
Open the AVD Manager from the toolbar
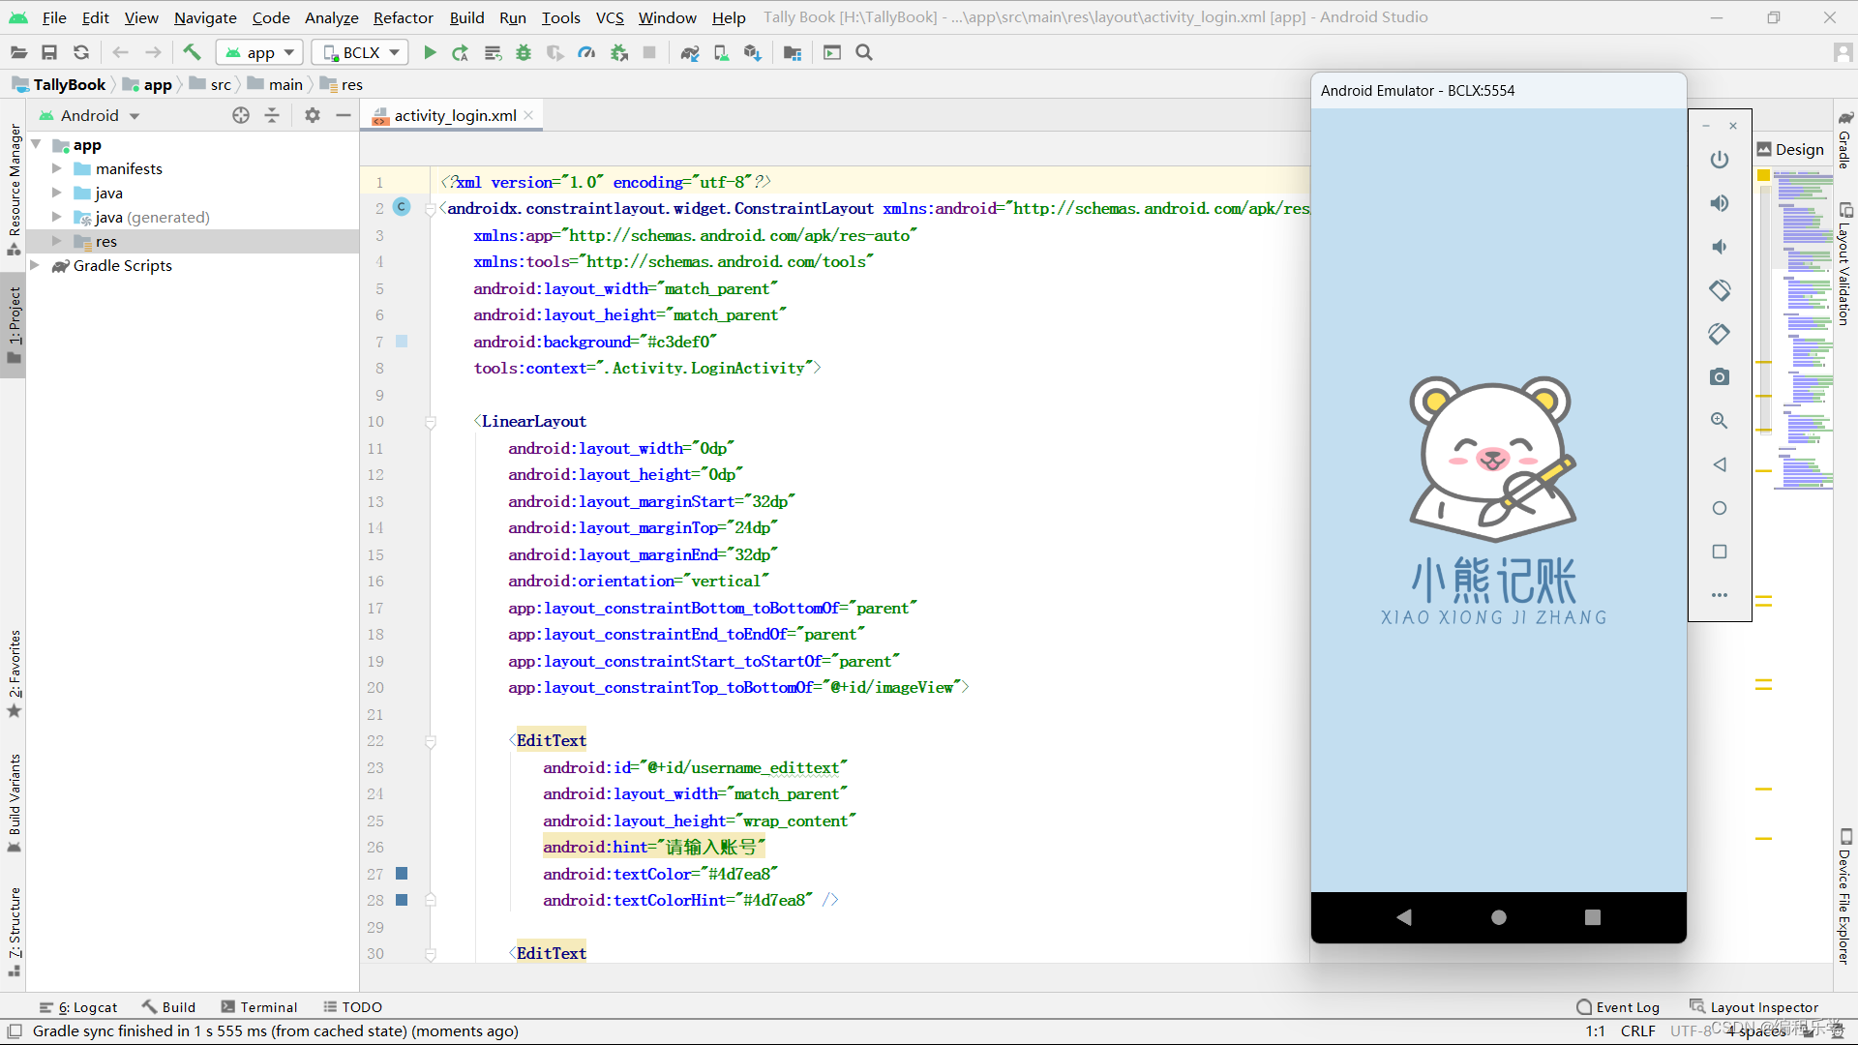(721, 52)
